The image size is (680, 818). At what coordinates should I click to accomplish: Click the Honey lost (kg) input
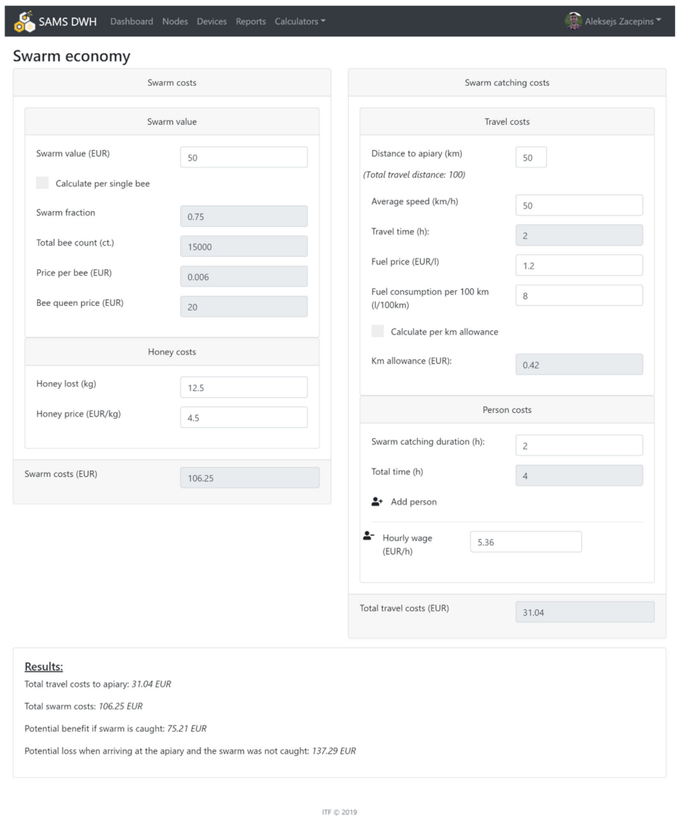[244, 387]
